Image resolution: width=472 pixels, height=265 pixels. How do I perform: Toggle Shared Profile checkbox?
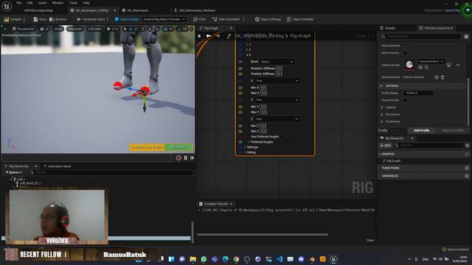coord(405,100)
